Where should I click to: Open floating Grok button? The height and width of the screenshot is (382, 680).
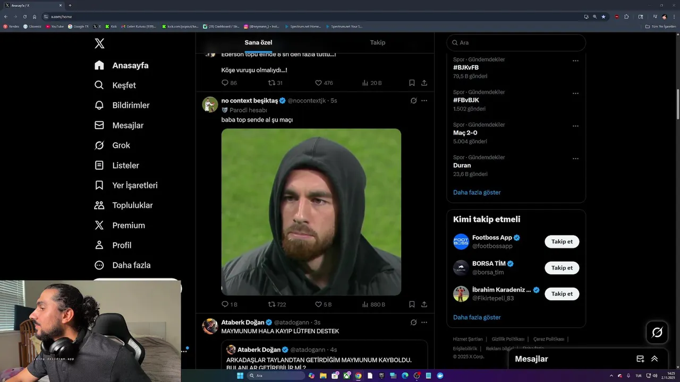[x=657, y=333]
